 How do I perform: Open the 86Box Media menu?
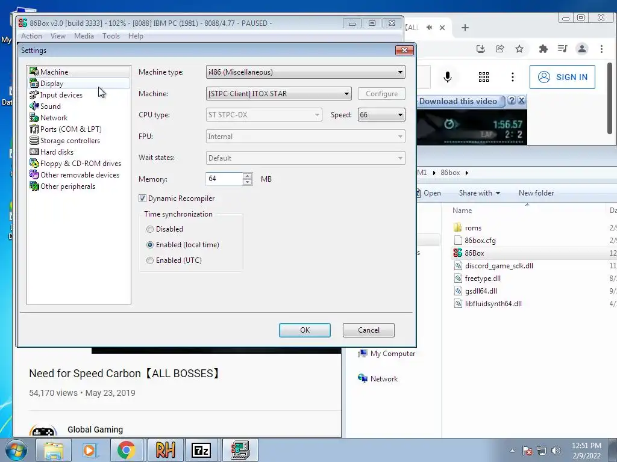click(x=84, y=35)
